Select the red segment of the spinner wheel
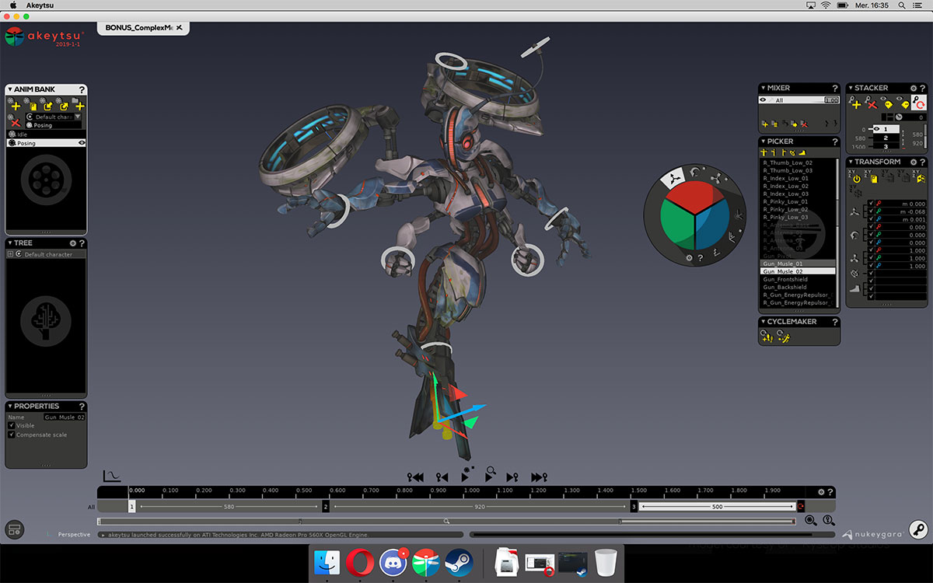Viewport: 933px width, 583px height. click(694, 196)
